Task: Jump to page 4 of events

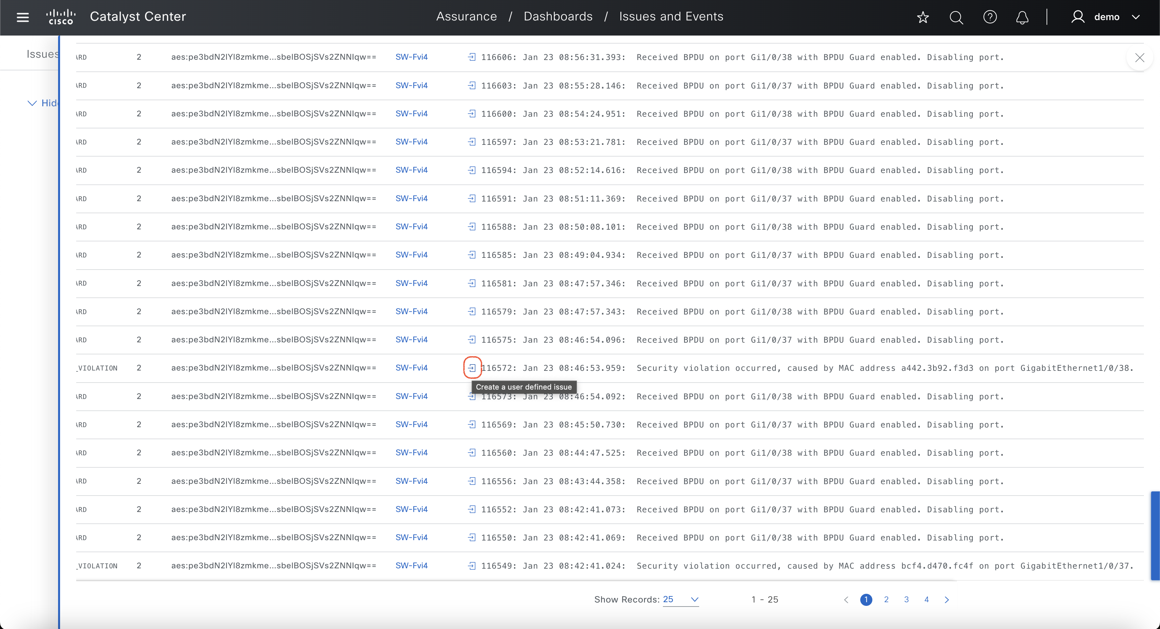Action: click(x=927, y=600)
